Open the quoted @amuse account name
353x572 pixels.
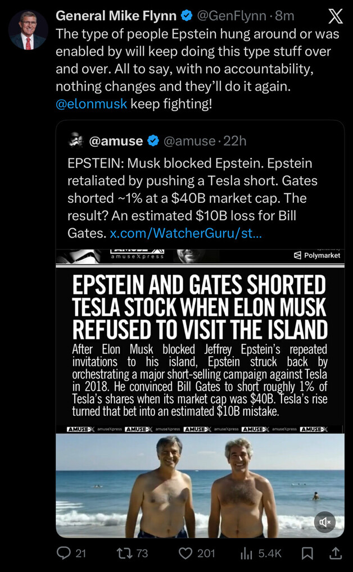click(115, 140)
